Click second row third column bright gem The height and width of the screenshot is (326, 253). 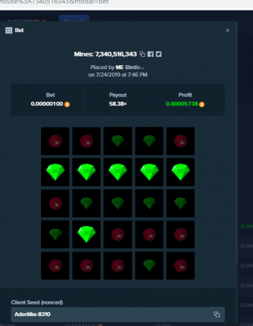[x=118, y=172]
